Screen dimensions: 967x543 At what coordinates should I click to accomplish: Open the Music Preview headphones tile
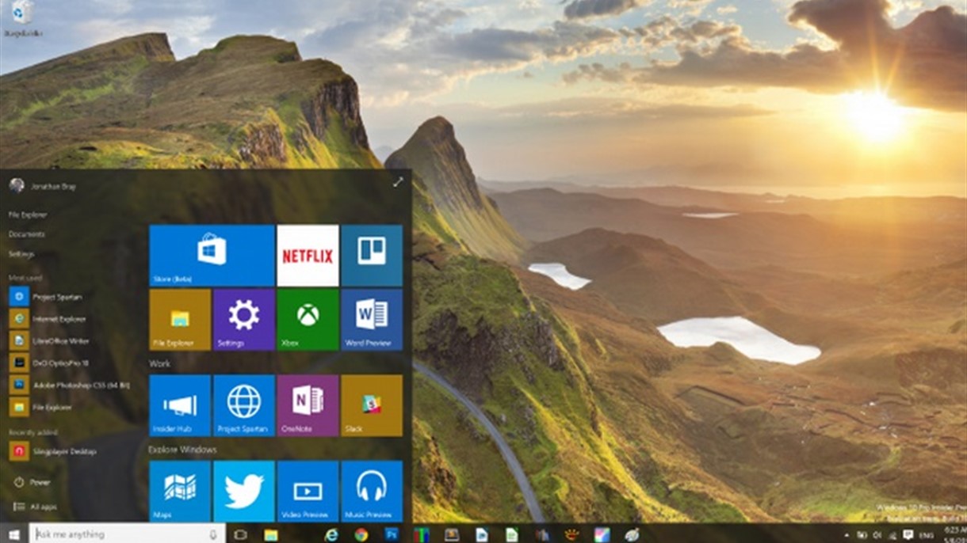tap(372, 492)
